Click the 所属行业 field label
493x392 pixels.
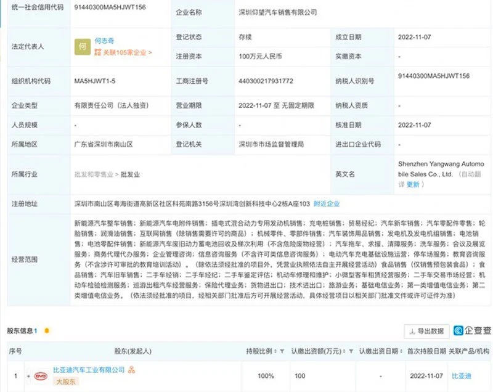24,174
